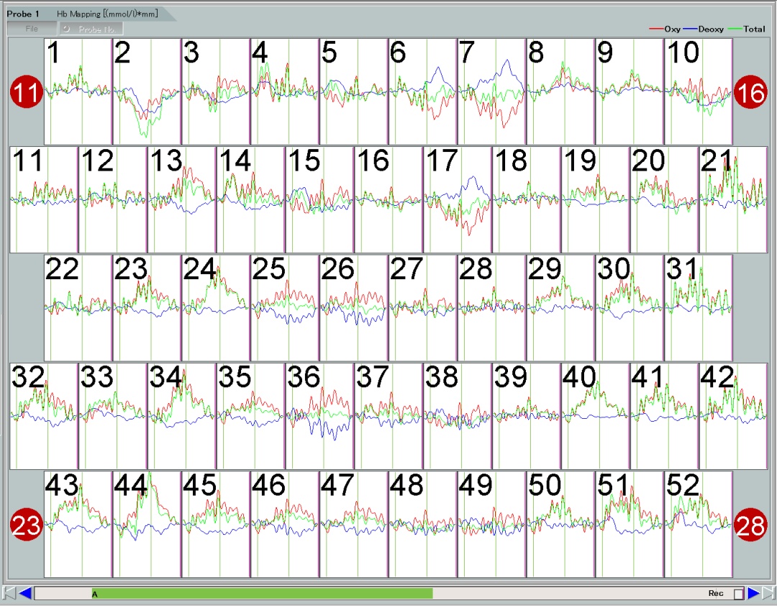Image resolution: width=777 pixels, height=606 pixels.
Task: Step backward with blue left arrow
Action: (25, 593)
